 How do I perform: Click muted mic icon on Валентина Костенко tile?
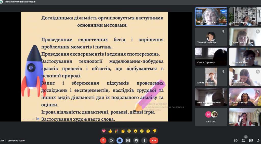pyautogui.click(x=258, y=31)
